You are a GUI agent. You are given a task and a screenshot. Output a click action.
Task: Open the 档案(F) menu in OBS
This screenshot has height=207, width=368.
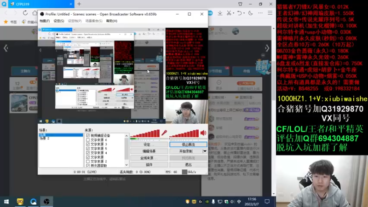tap(45, 21)
